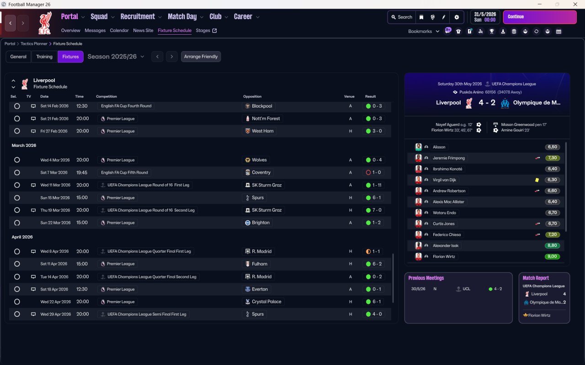Click Arrange Friendly button

click(x=201, y=57)
